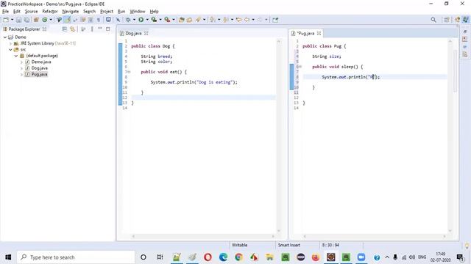The height and width of the screenshot is (264, 471).
Task: Click the Open Perspective icon
Action: [x=447, y=20]
